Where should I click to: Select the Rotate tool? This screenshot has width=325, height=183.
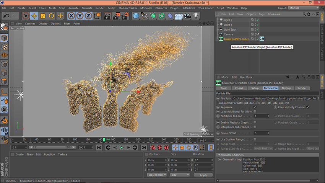click(x=51, y=16)
